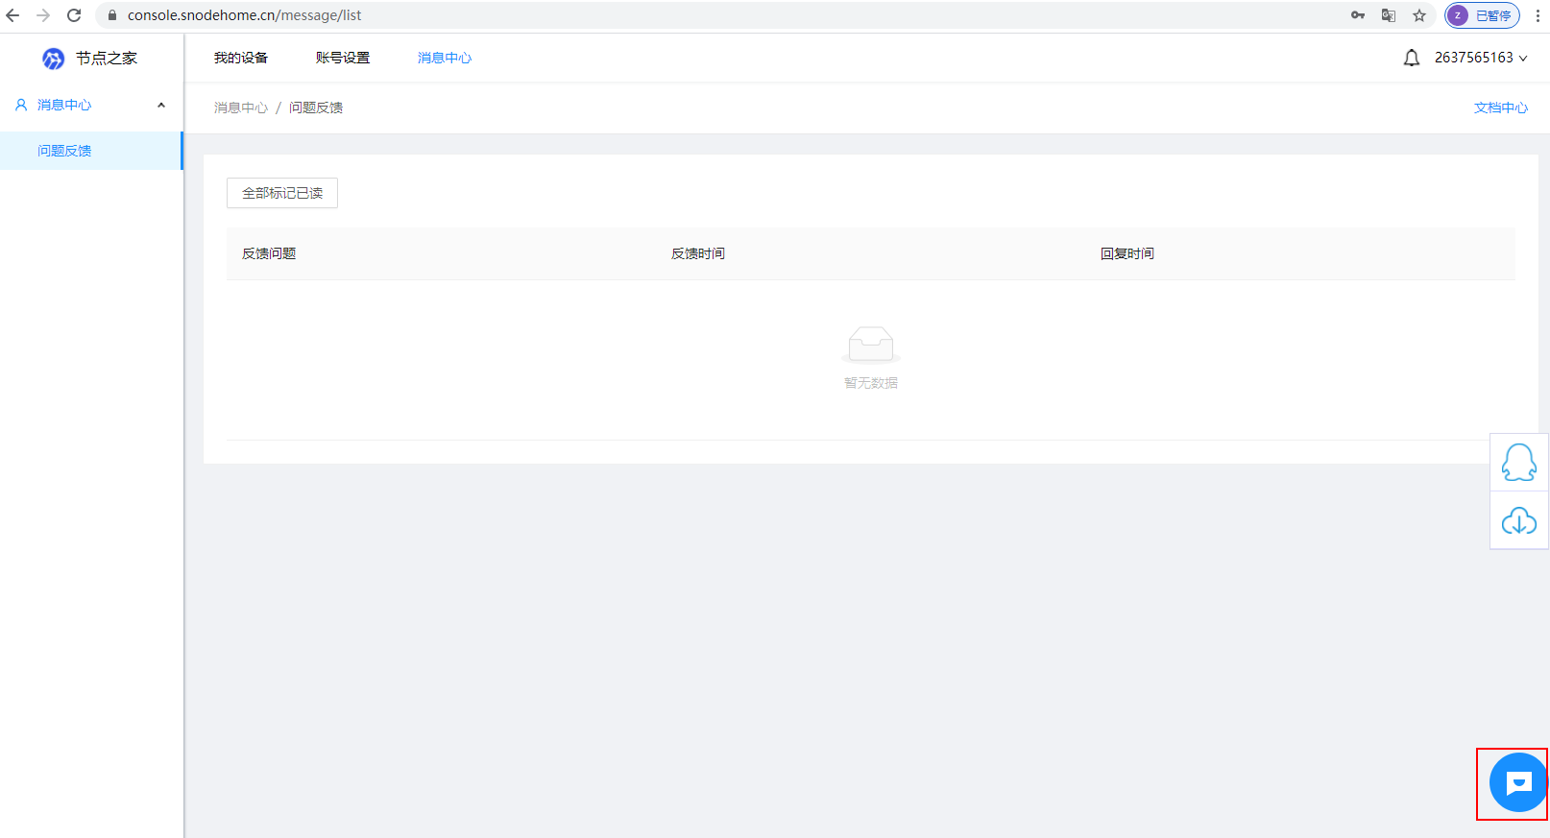Open Chrome three-dot menu
The width and height of the screenshot is (1550, 838).
pos(1538,15)
